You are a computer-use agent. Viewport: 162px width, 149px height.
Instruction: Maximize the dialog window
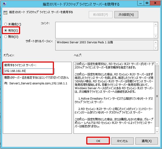click(x=147, y=3)
